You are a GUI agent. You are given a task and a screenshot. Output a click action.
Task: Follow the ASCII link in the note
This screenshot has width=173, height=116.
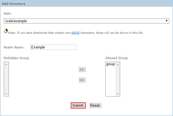pyautogui.click(x=75, y=33)
